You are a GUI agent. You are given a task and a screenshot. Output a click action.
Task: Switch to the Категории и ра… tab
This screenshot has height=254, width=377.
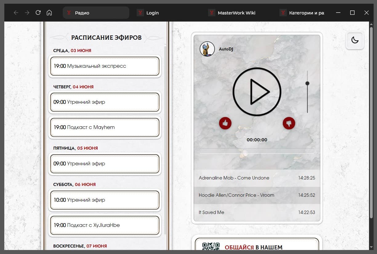point(302,13)
